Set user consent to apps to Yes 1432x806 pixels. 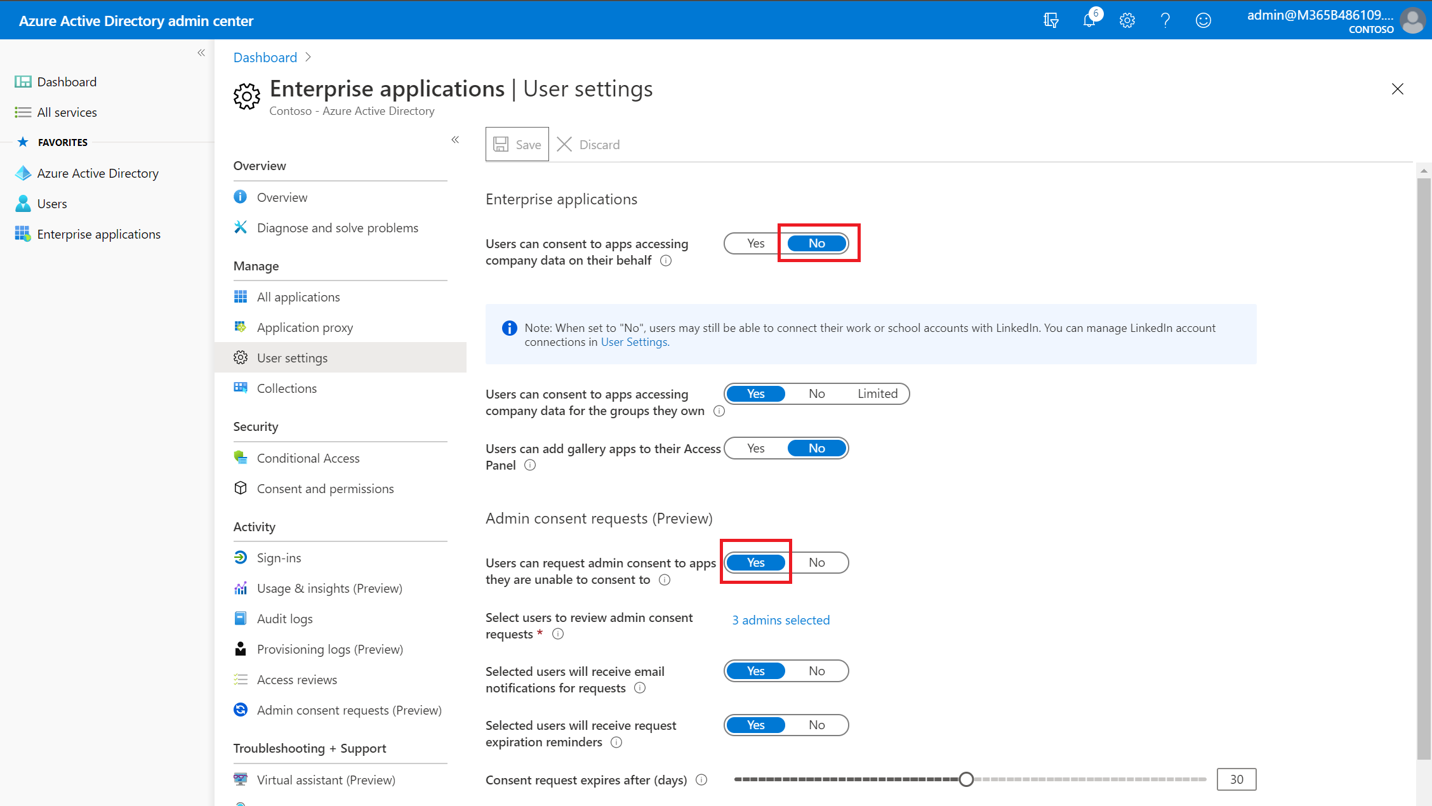click(x=755, y=243)
